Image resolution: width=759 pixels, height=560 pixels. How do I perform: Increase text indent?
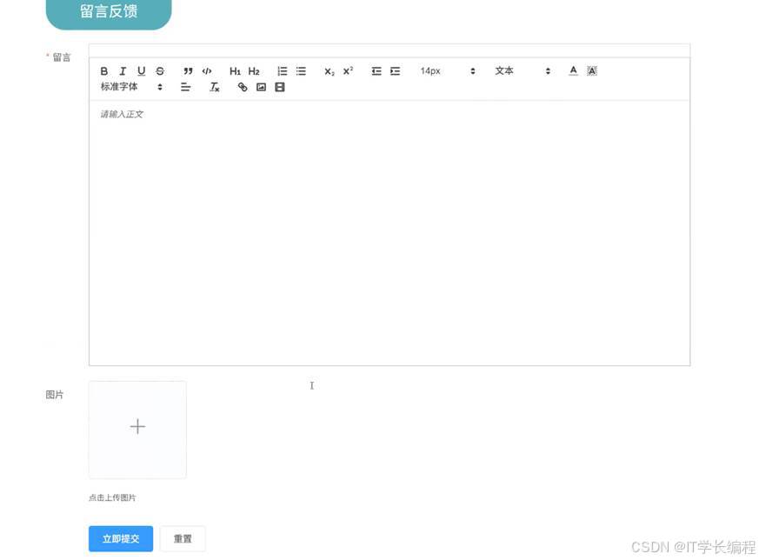pos(395,71)
